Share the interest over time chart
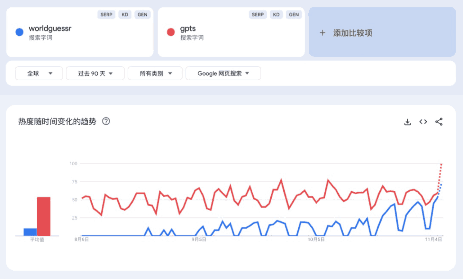 (x=439, y=122)
